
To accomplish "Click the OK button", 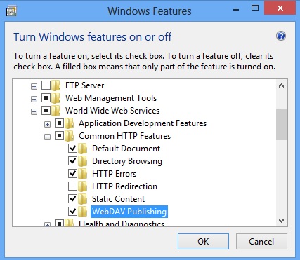I will coord(203,241).
